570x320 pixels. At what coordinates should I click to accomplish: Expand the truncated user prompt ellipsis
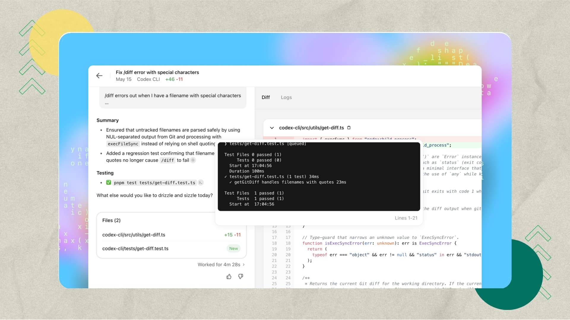[x=107, y=103]
